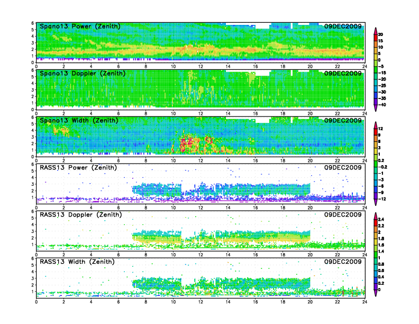
Task: Click the "-12" label on the middle colorbar
Action: click(382, 199)
